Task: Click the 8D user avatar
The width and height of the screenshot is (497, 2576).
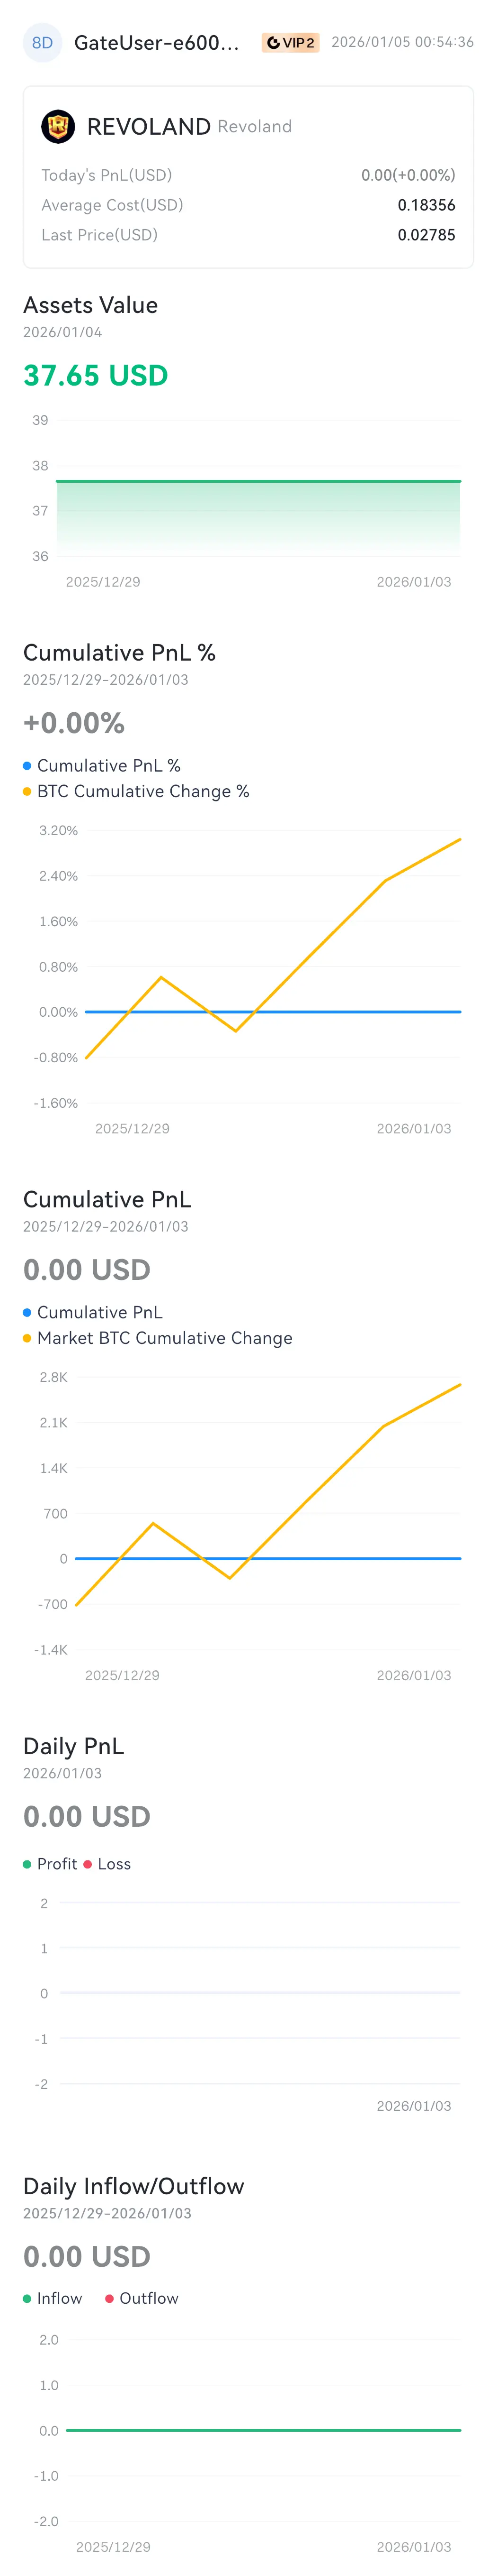Action: tap(42, 43)
